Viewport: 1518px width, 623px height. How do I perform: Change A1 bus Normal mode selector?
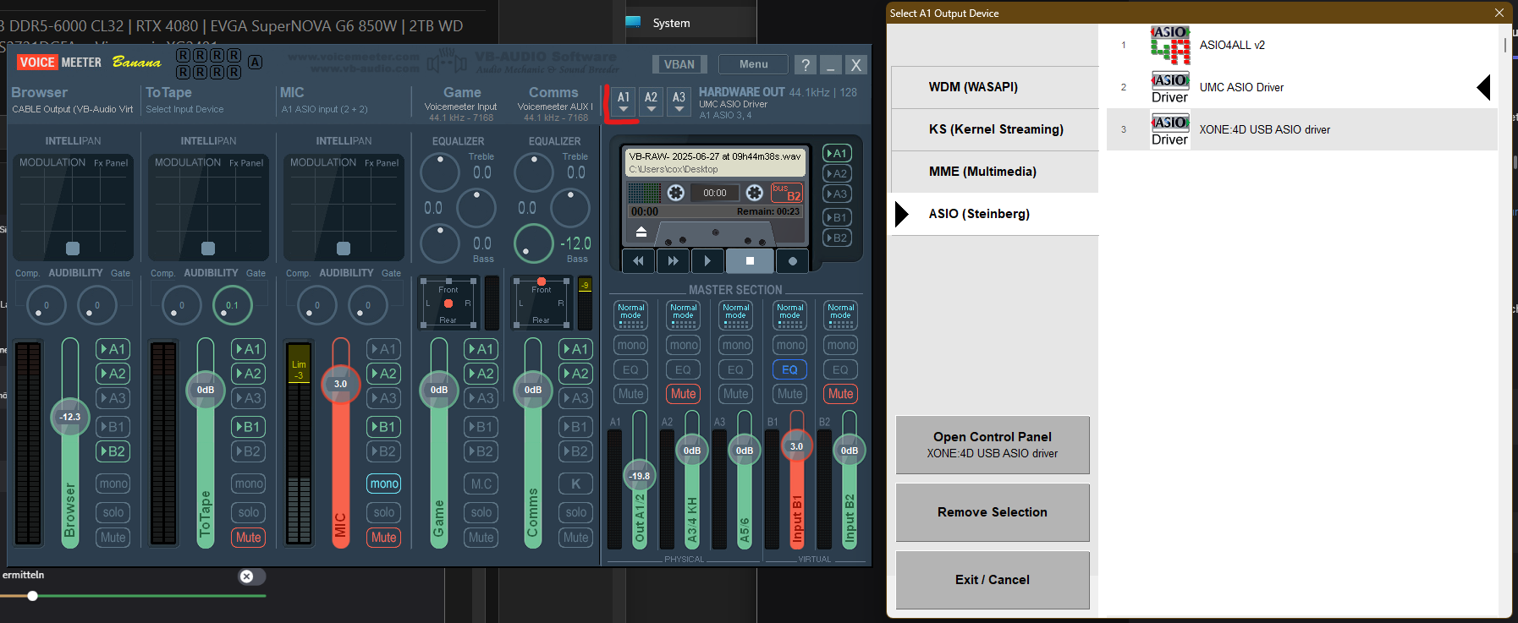click(x=630, y=315)
